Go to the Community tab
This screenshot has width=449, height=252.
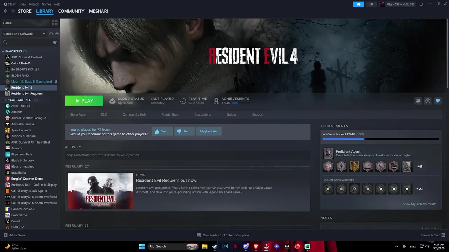click(x=71, y=11)
